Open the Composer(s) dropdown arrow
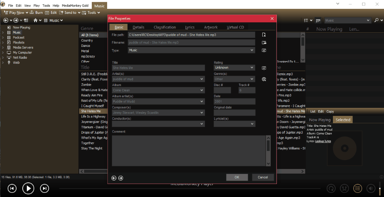This screenshot has width=384, height=197. [202, 113]
